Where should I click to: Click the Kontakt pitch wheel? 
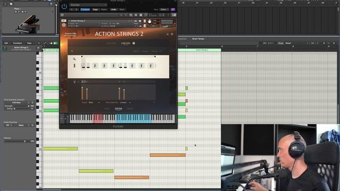click(62, 119)
